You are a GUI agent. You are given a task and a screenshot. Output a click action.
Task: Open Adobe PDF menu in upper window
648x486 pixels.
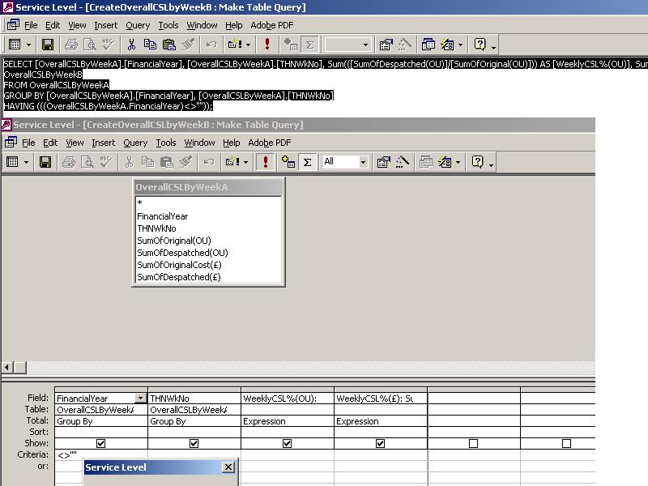click(x=272, y=25)
